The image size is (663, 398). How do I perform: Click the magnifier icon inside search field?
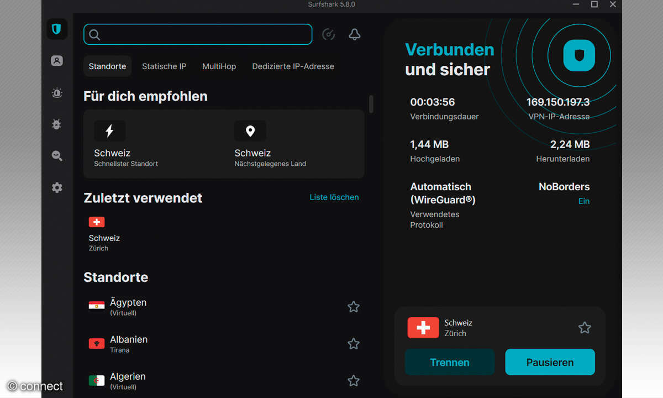pos(94,35)
